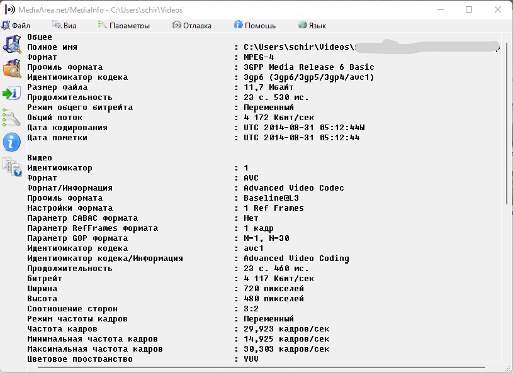Click the Общее section heading text
This screenshot has width=513, height=373.
(x=40, y=37)
